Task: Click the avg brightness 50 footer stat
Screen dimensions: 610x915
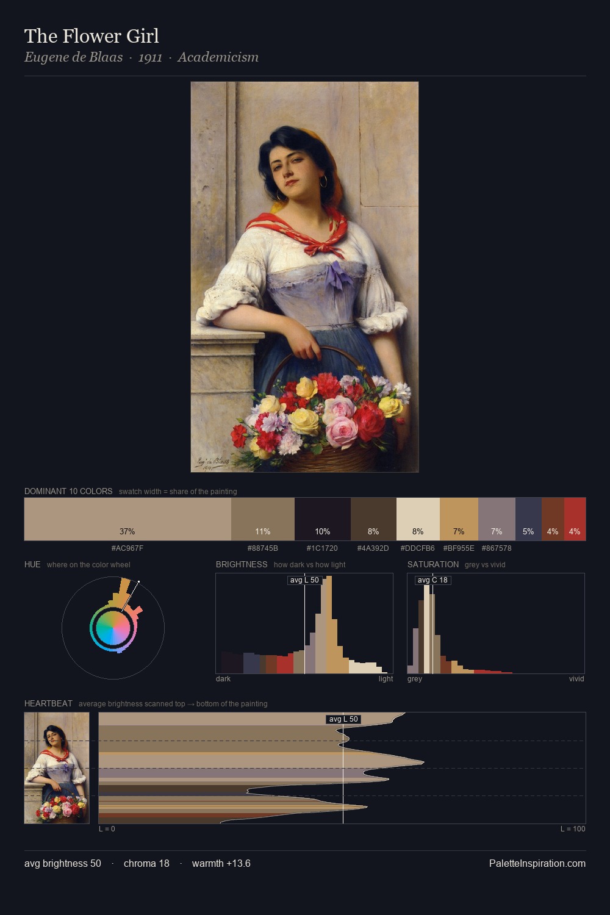Action: 63,863
